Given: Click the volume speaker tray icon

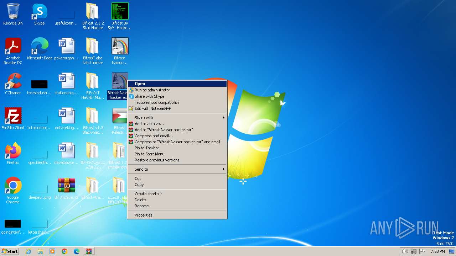Looking at the screenshot, I should (405, 251).
